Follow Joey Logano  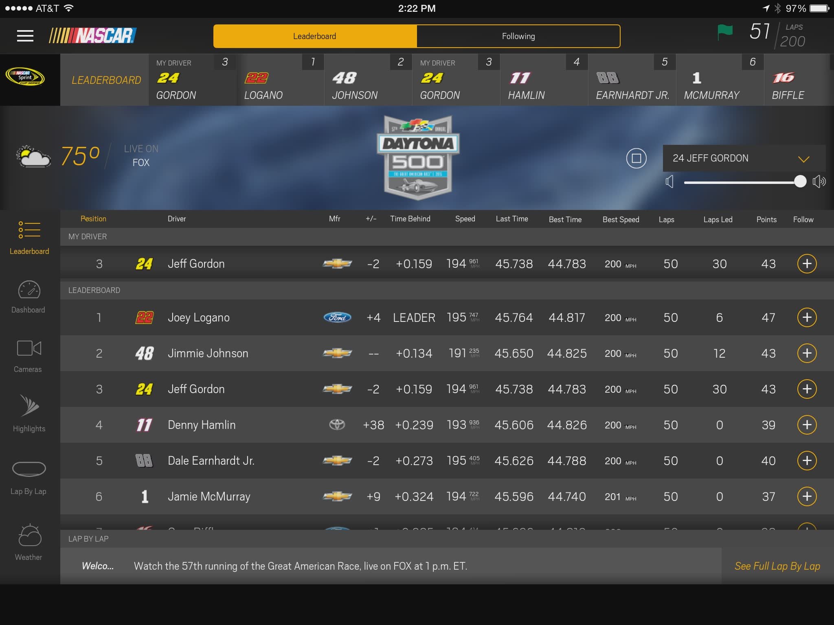click(807, 317)
